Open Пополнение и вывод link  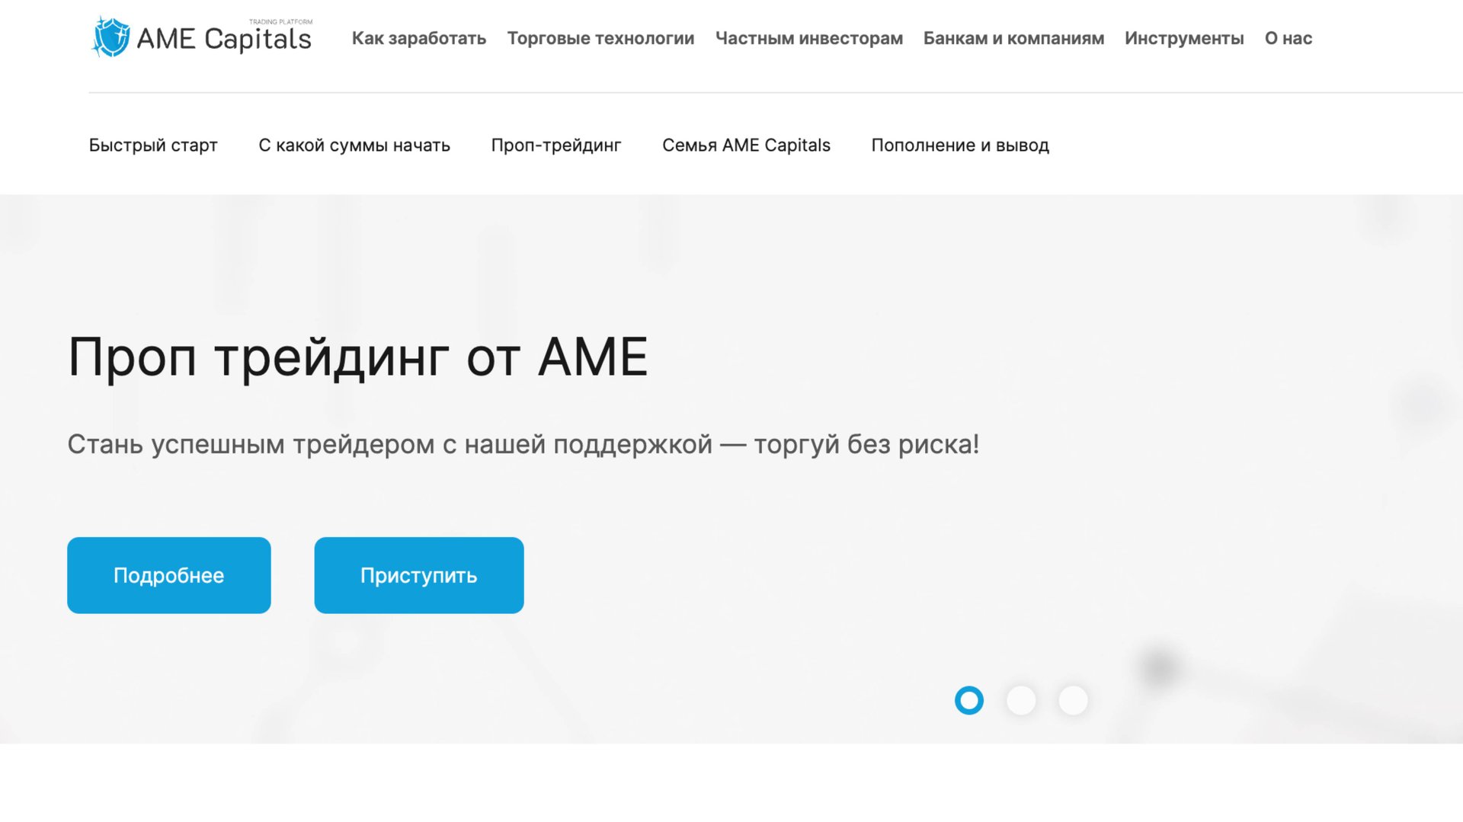click(x=960, y=145)
